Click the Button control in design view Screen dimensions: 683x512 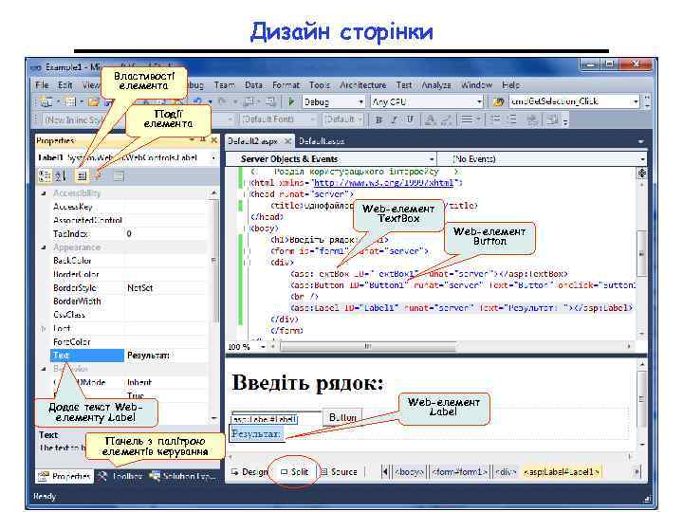coord(342,417)
